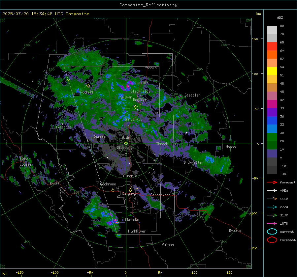Click the Olds city label
The height and width of the screenshot is (277, 297).
(126, 137)
